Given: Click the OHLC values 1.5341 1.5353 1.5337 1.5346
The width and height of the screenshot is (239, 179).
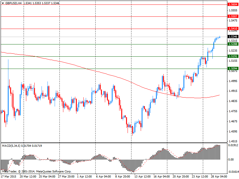Looking at the screenshot, I should click(x=42, y=3).
